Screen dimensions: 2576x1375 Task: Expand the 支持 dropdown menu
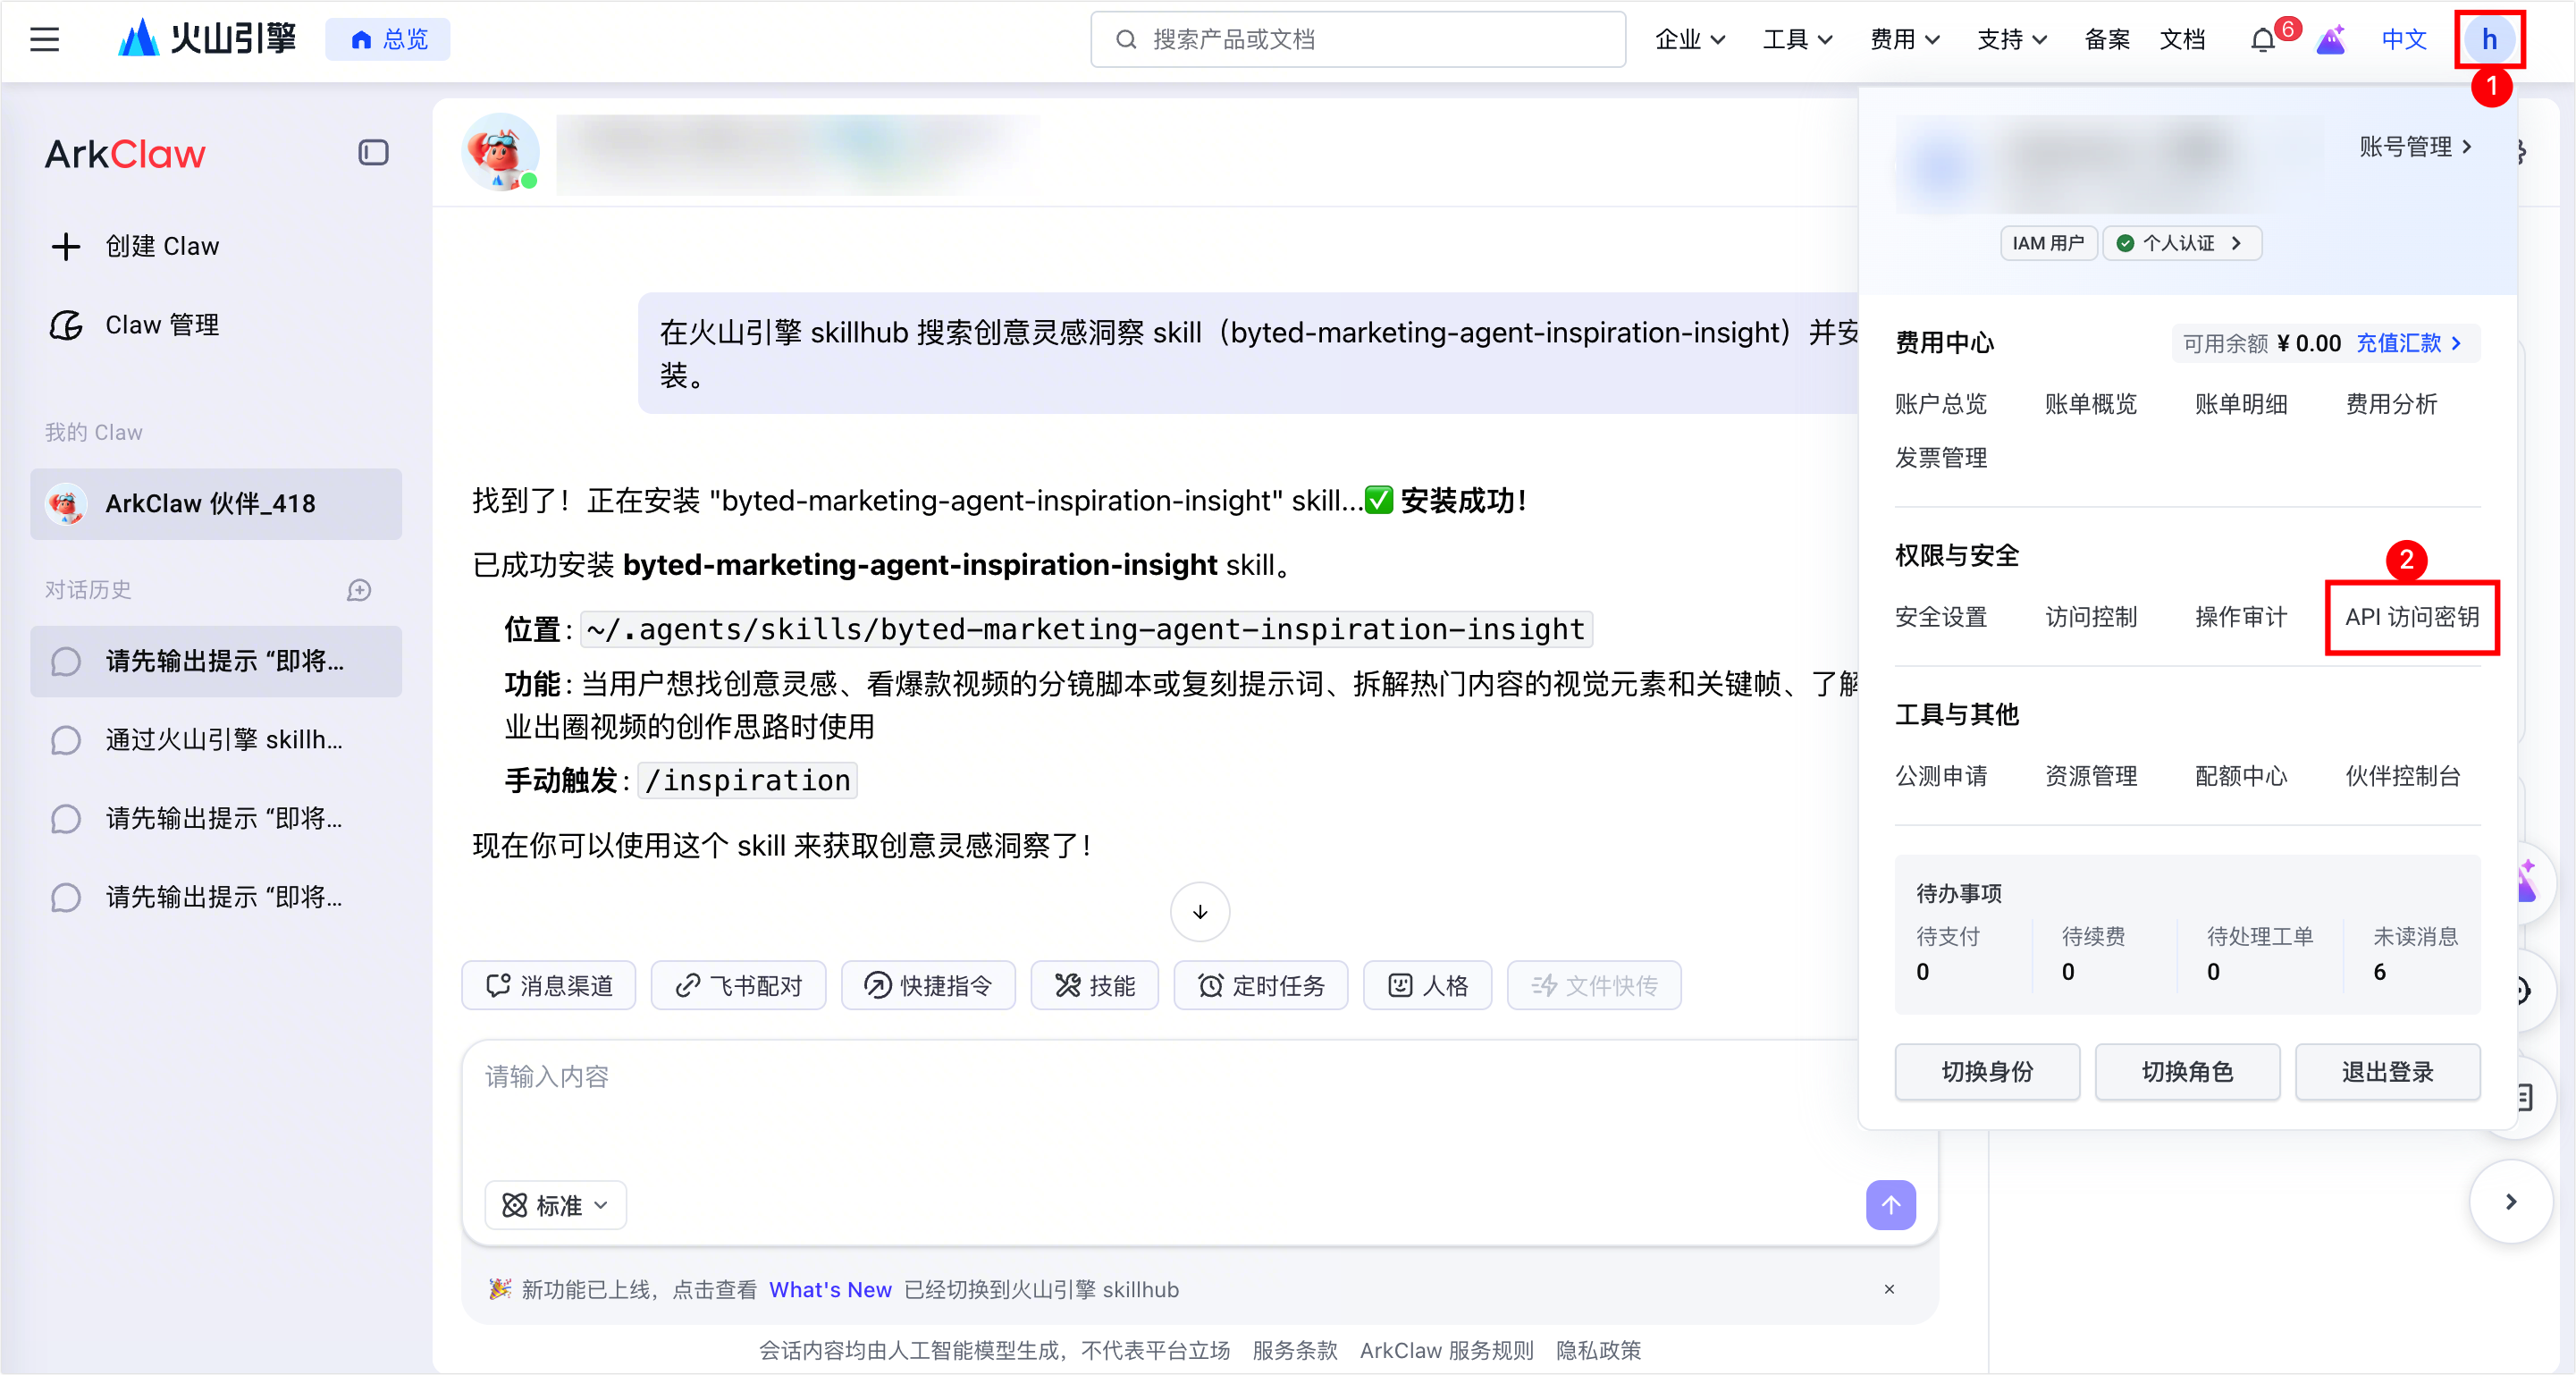pyautogui.click(x=2012, y=40)
